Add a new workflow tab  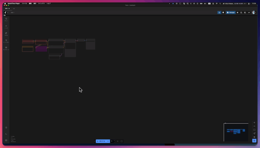(x=14, y=8)
